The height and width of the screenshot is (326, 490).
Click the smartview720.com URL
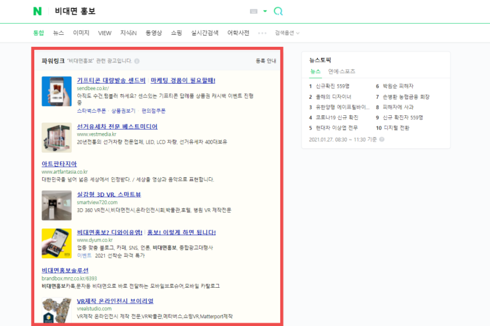(97, 202)
